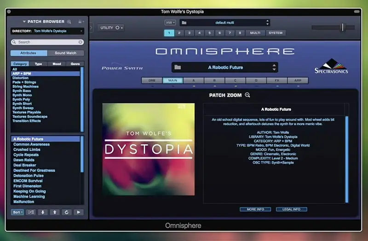The width and height of the screenshot is (368, 241).
Task: Click the Refresh patch list icon
Action: click(x=66, y=212)
